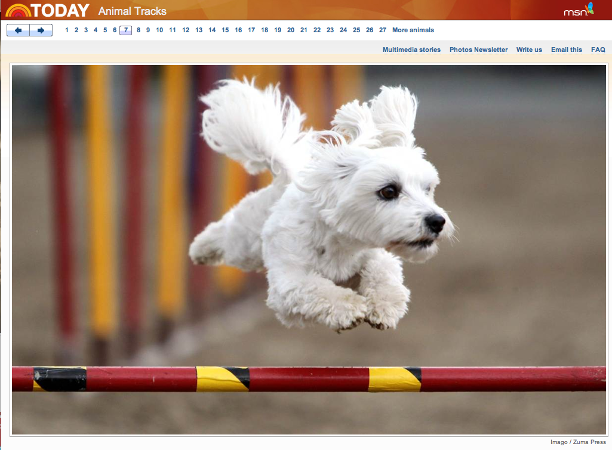Open photo page 3
Viewport: 612px width, 450px height.
(86, 30)
